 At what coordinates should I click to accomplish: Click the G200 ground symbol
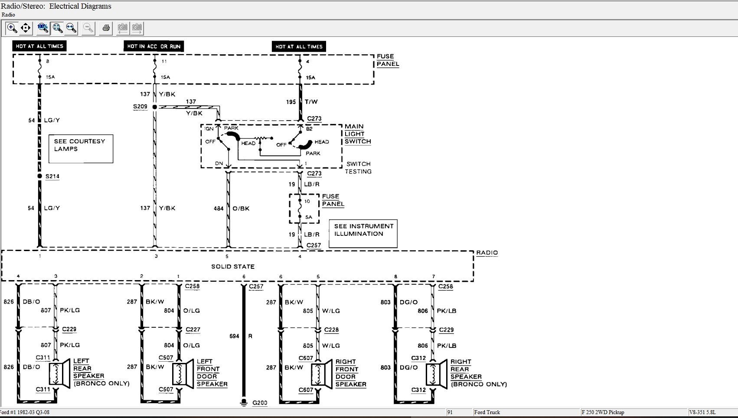(244, 402)
